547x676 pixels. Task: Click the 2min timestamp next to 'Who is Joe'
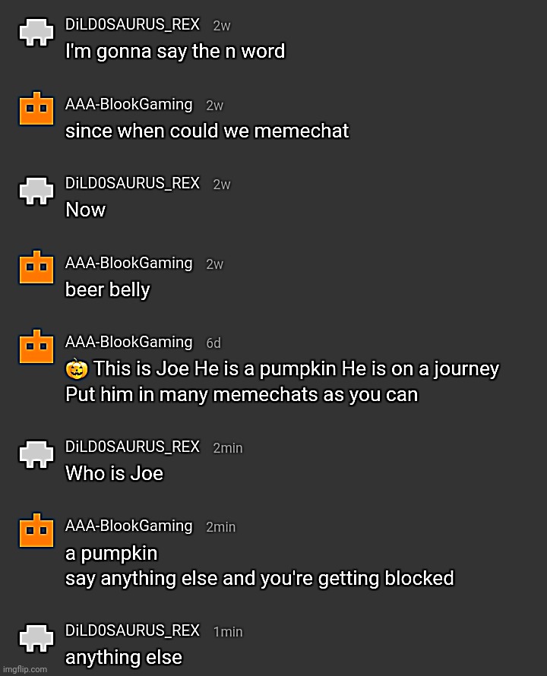(x=228, y=448)
